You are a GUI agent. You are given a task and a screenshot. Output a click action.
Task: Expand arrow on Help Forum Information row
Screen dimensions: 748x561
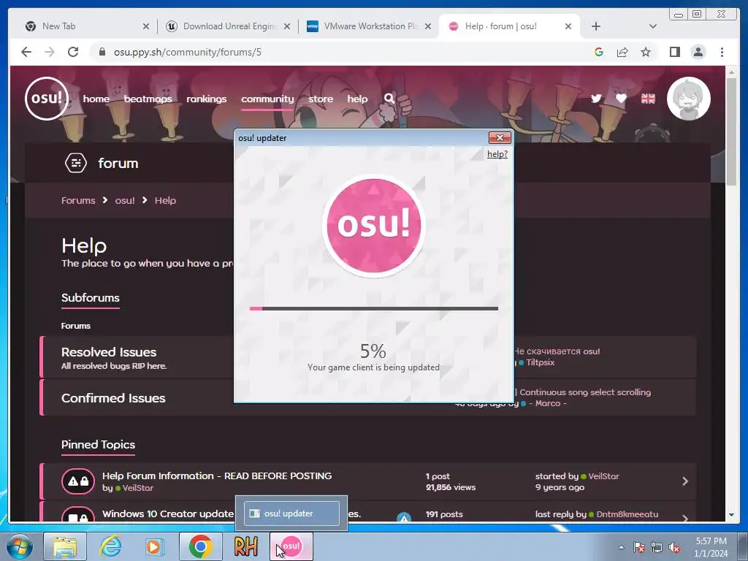pos(685,481)
